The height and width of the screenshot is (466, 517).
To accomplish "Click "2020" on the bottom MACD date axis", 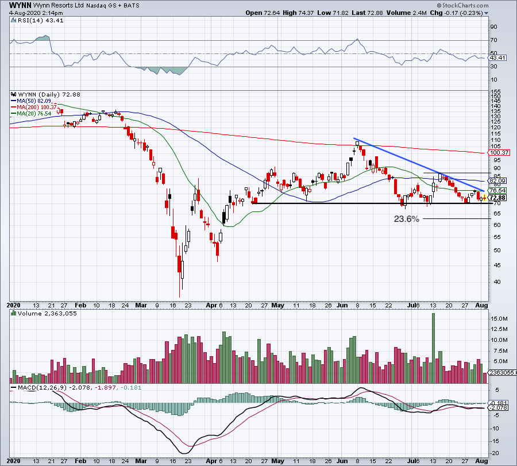I will point(14,461).
